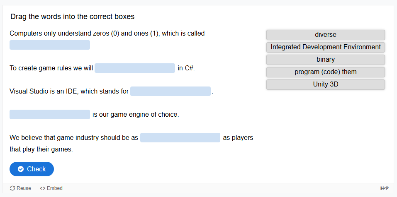This screenshot has width=397, height=197.
Task: Select the 'diverse' draggable word
Action: [x=325, y=35]
